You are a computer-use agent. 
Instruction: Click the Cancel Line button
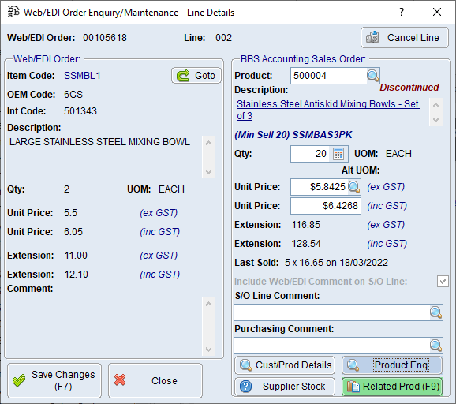pos(405,38)
